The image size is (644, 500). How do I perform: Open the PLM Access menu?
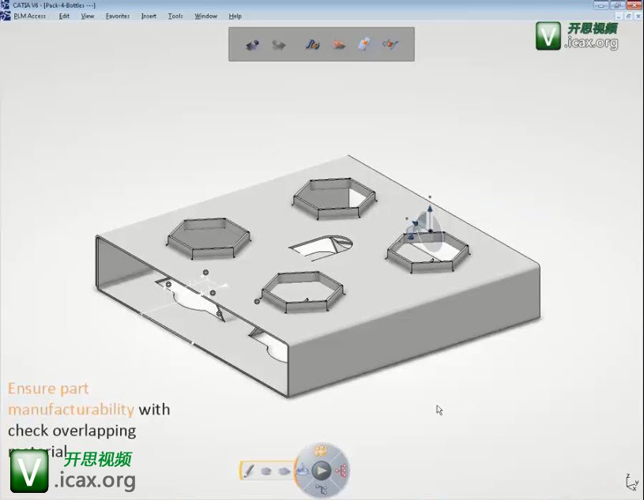(x=29, y=16)
